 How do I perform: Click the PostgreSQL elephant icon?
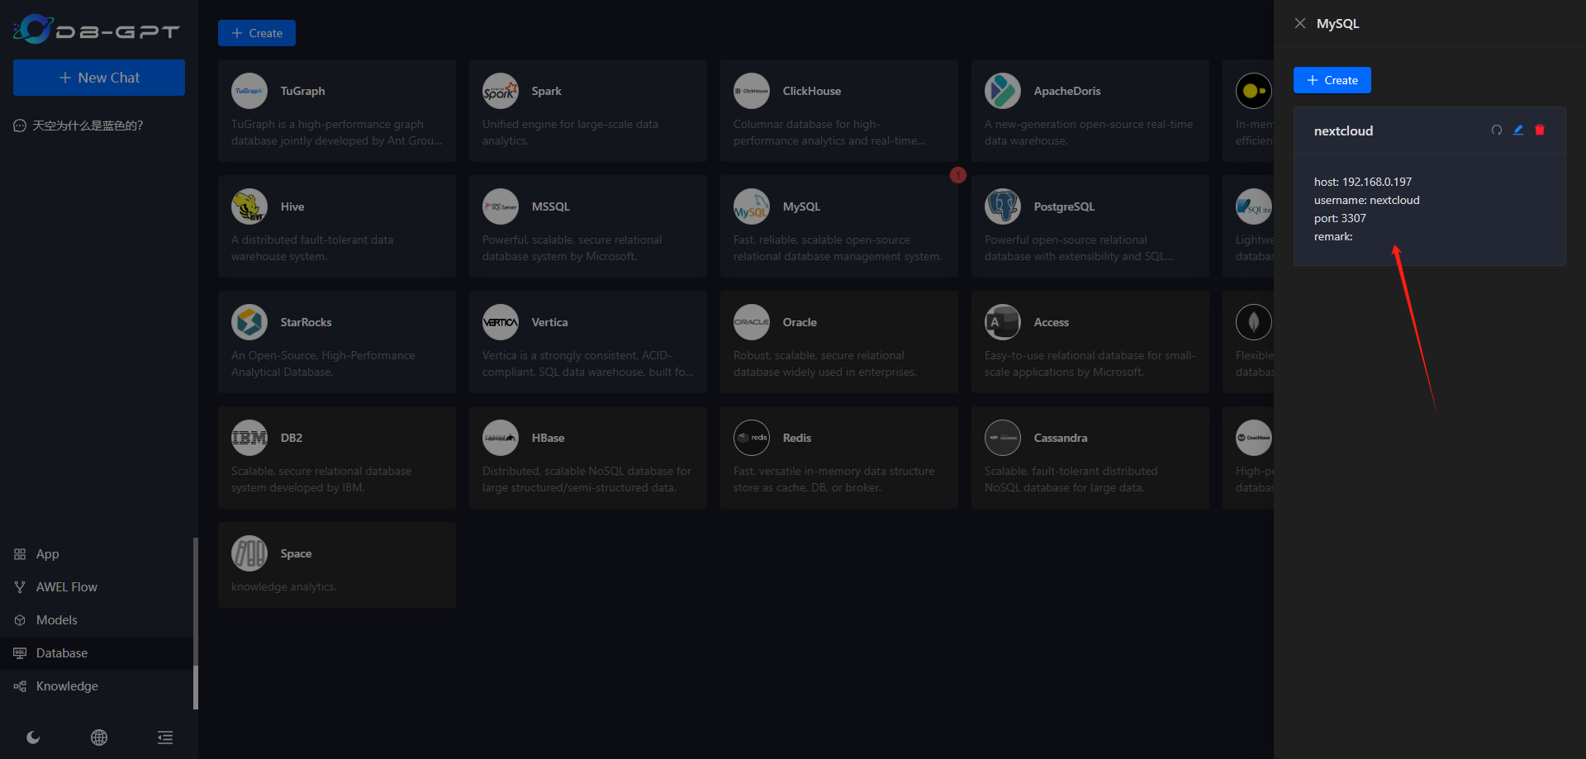pyautogui.click(x=1003, y=206)
